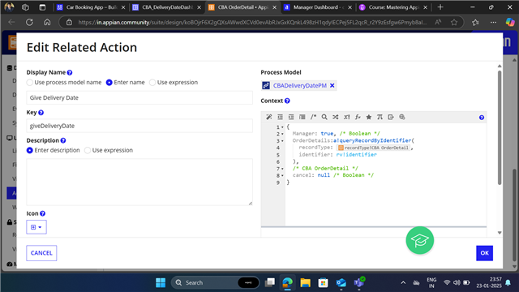Click the taskbar Search box
The image size is (519, 292).
point(215,283)
